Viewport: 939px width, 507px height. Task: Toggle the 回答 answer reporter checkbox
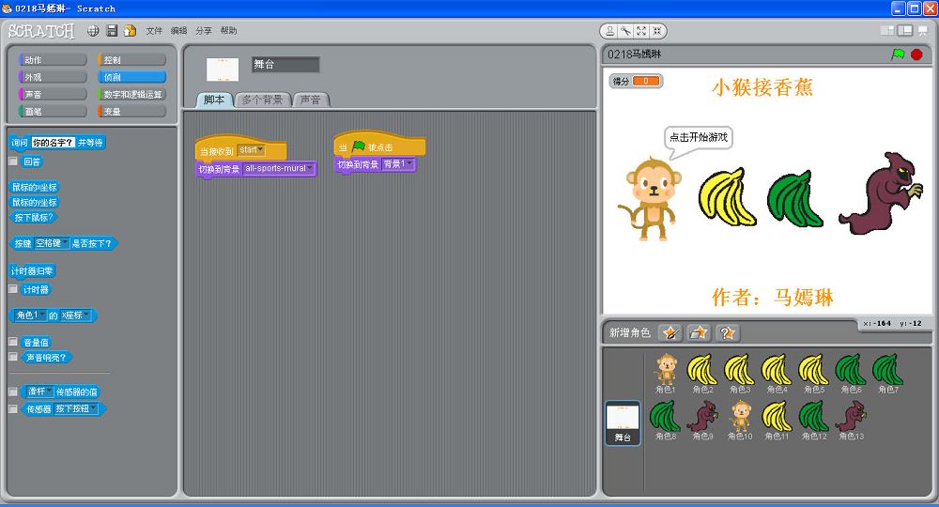pos(13,161)
